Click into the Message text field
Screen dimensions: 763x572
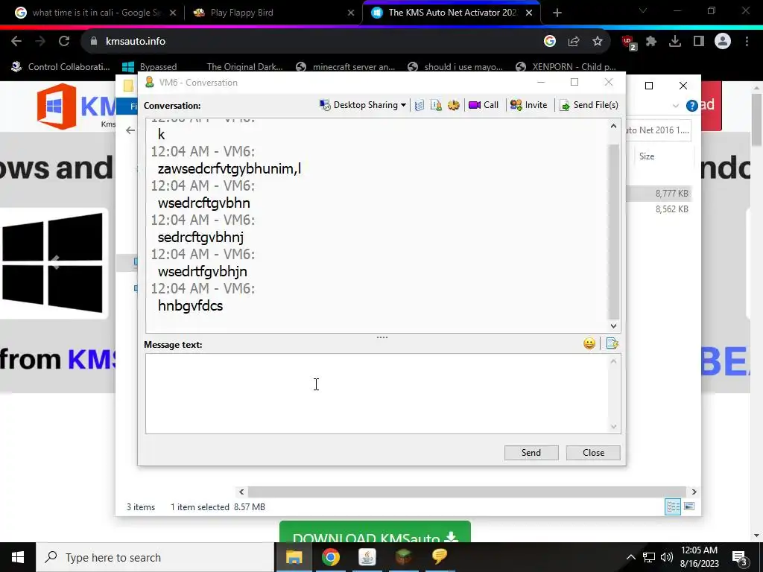pos(376,393)
